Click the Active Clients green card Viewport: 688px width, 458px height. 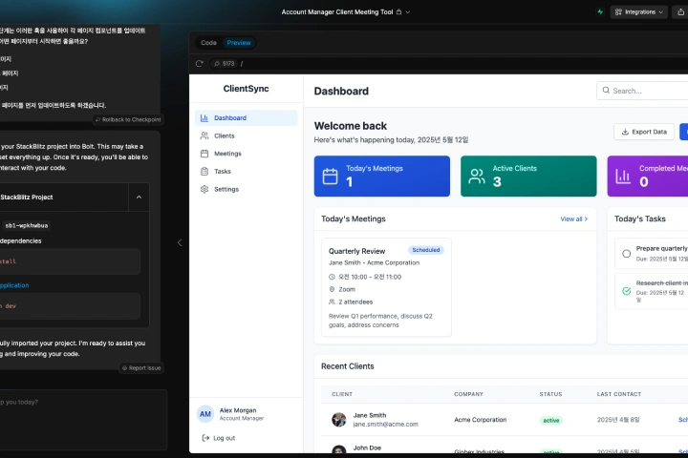tap(528, 177)
